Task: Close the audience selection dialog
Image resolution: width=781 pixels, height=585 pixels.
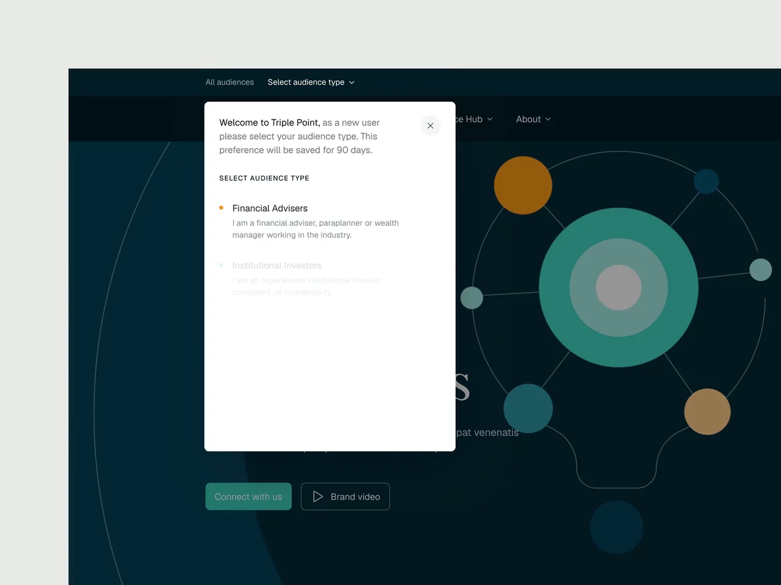Action: point(430,126)
